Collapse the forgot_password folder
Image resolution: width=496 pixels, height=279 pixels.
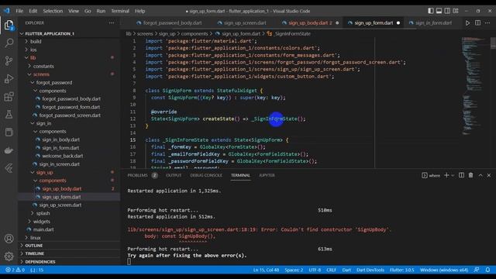coord(53,83)
